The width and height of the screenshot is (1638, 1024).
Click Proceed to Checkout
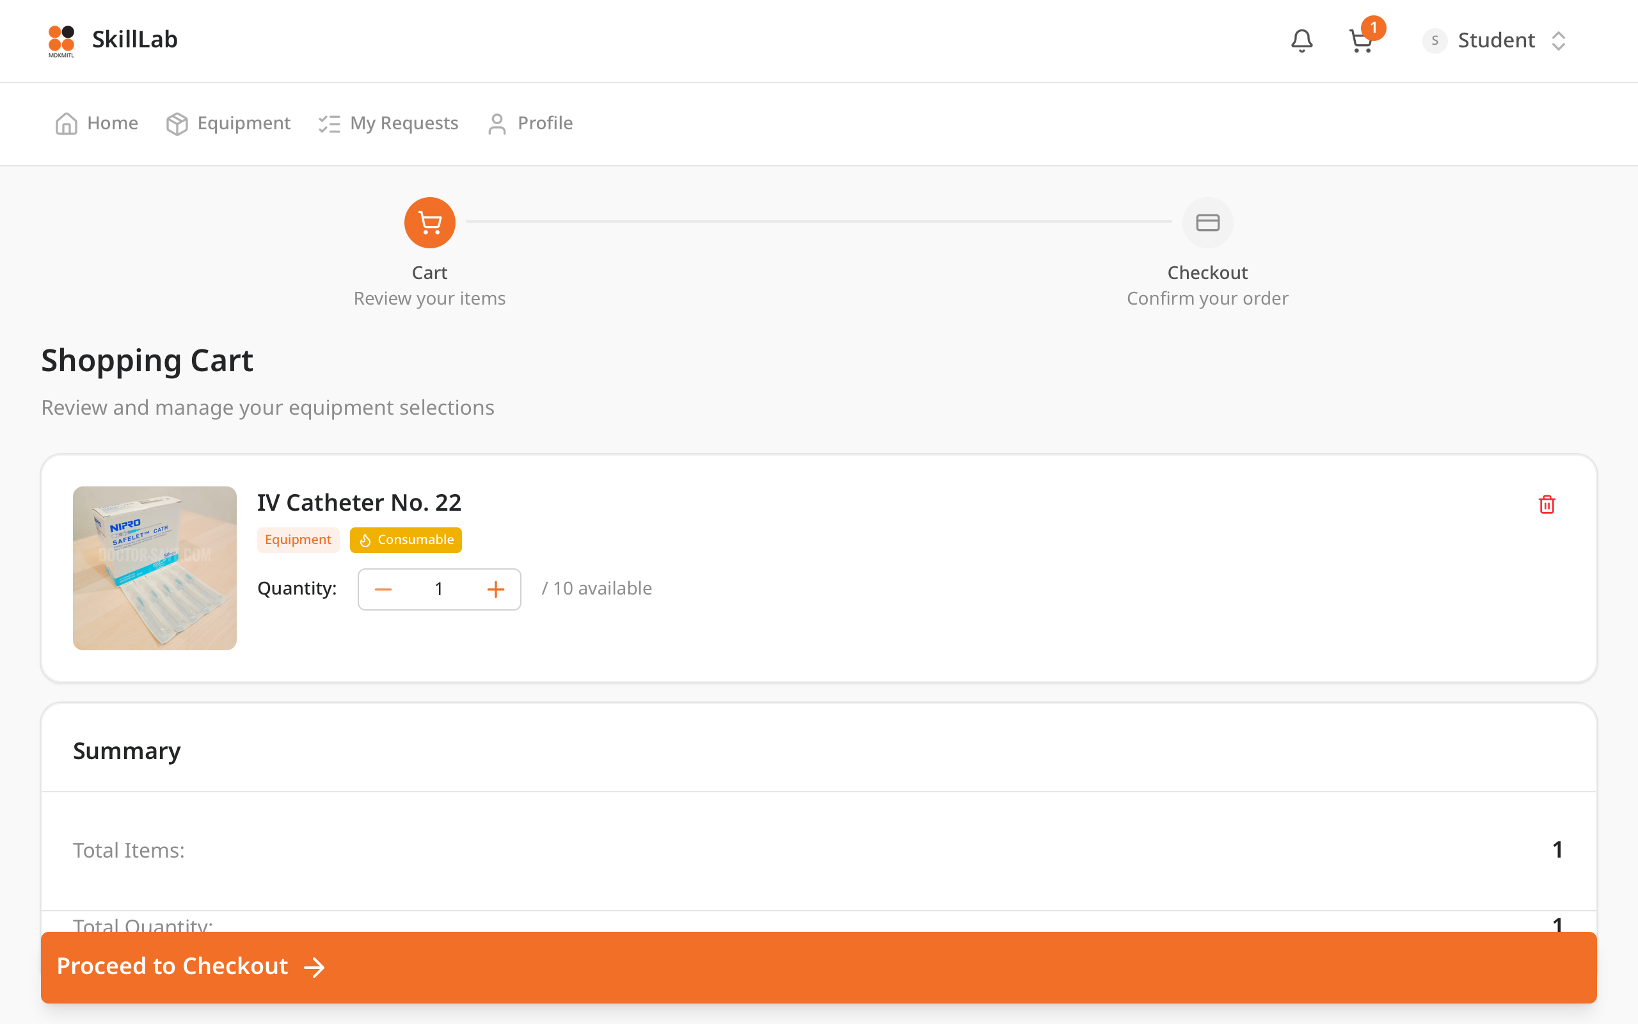818,967
